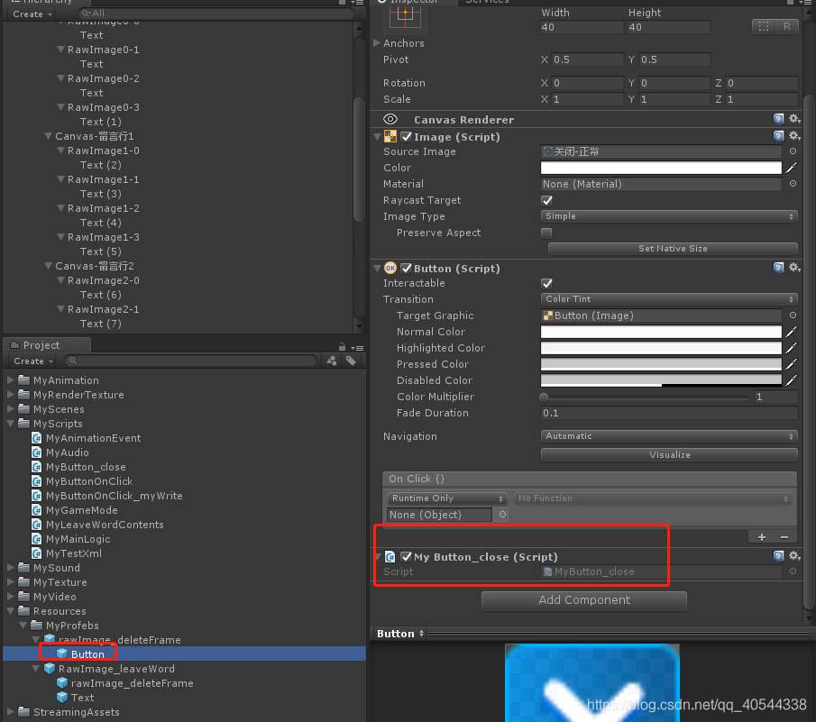Use eyedropper for Highlighted Color

point(791,347)
